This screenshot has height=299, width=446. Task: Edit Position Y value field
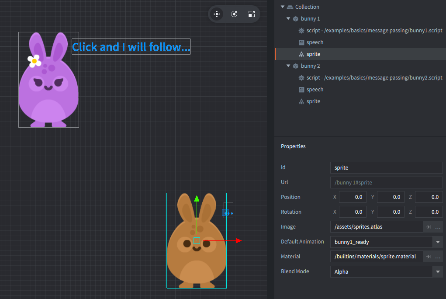(391, 197)
